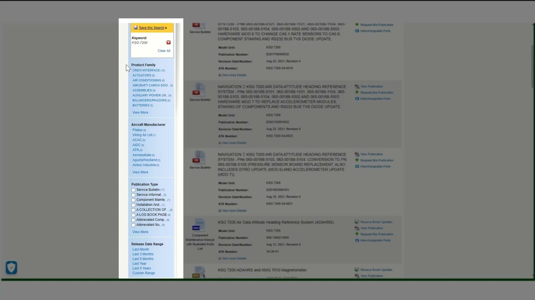The image size is (535, 300).
Task: Select AUXILIARY POWER UN.. product family
Action: 150,95
